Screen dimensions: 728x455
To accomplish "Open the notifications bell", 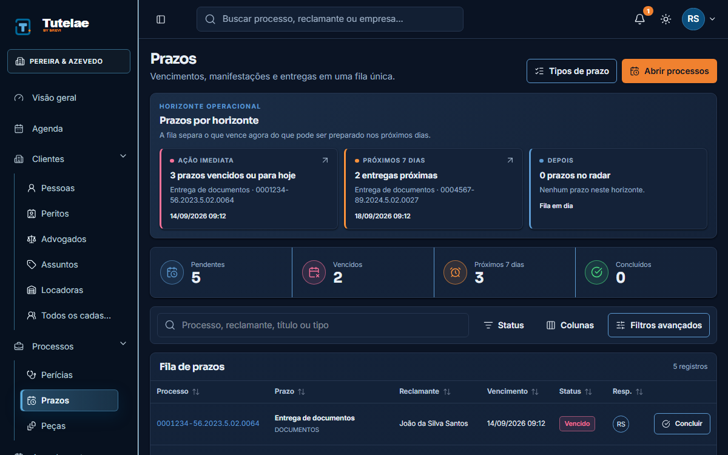I will coord(639,19).
